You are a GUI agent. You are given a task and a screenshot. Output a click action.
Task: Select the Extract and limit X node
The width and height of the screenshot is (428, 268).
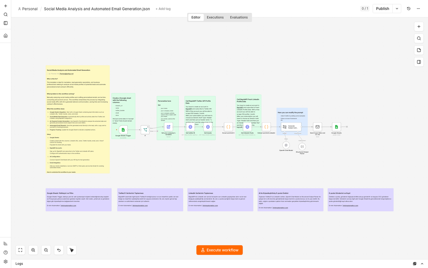click(228, 127)
